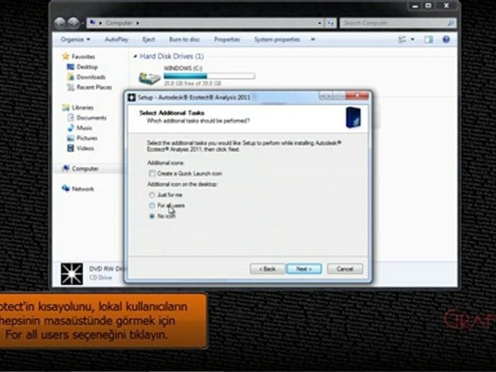Image resolution: width=496 pixels, height=372 pixels.
Task: Open Favorites in the navigation pane
Action: coord(83,57)
